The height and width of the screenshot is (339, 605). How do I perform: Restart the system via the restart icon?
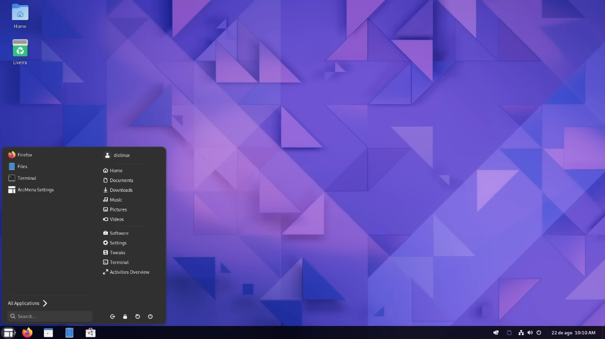click(138, 316)
